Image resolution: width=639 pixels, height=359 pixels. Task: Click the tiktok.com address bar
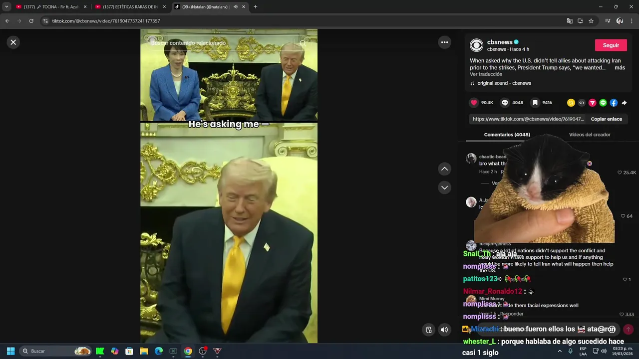click(300, 21)
